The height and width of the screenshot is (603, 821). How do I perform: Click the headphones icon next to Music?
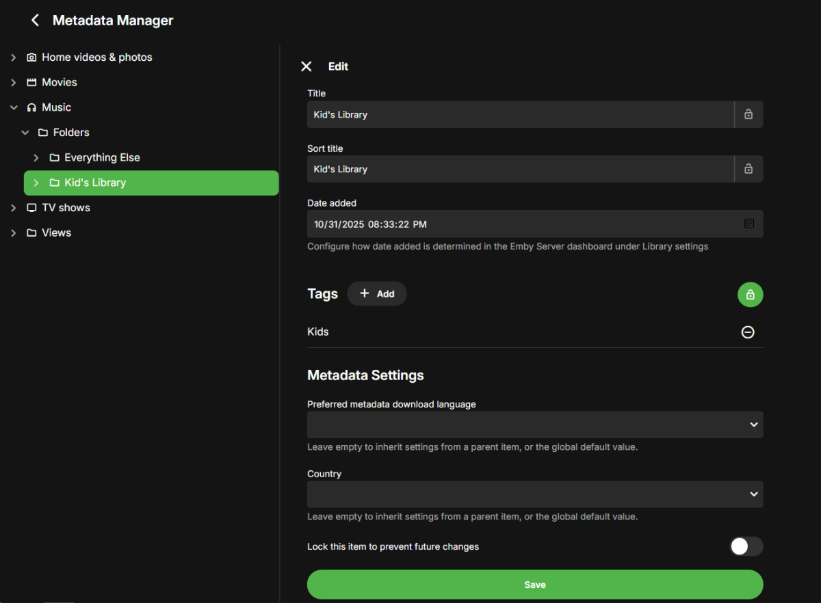31,107
